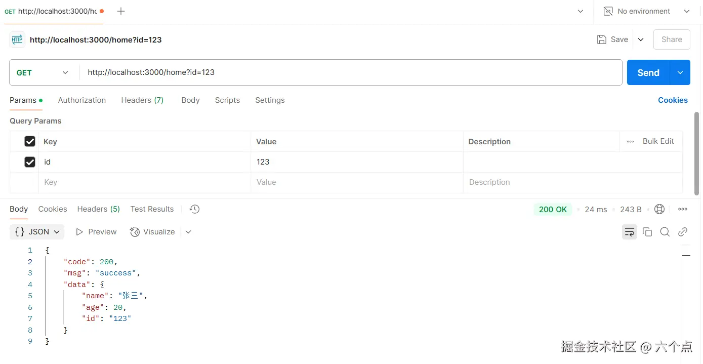Select the response Body tab
Image resolution: width=703 pixels, height=364 pixels.
click(x=19, y=209)
